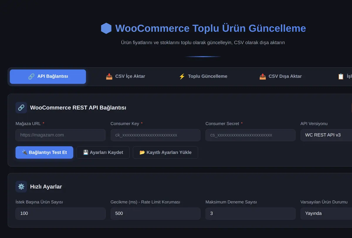Open the CSV Dışa Aktar tab
Screen dimensions: 352x238
280,77
